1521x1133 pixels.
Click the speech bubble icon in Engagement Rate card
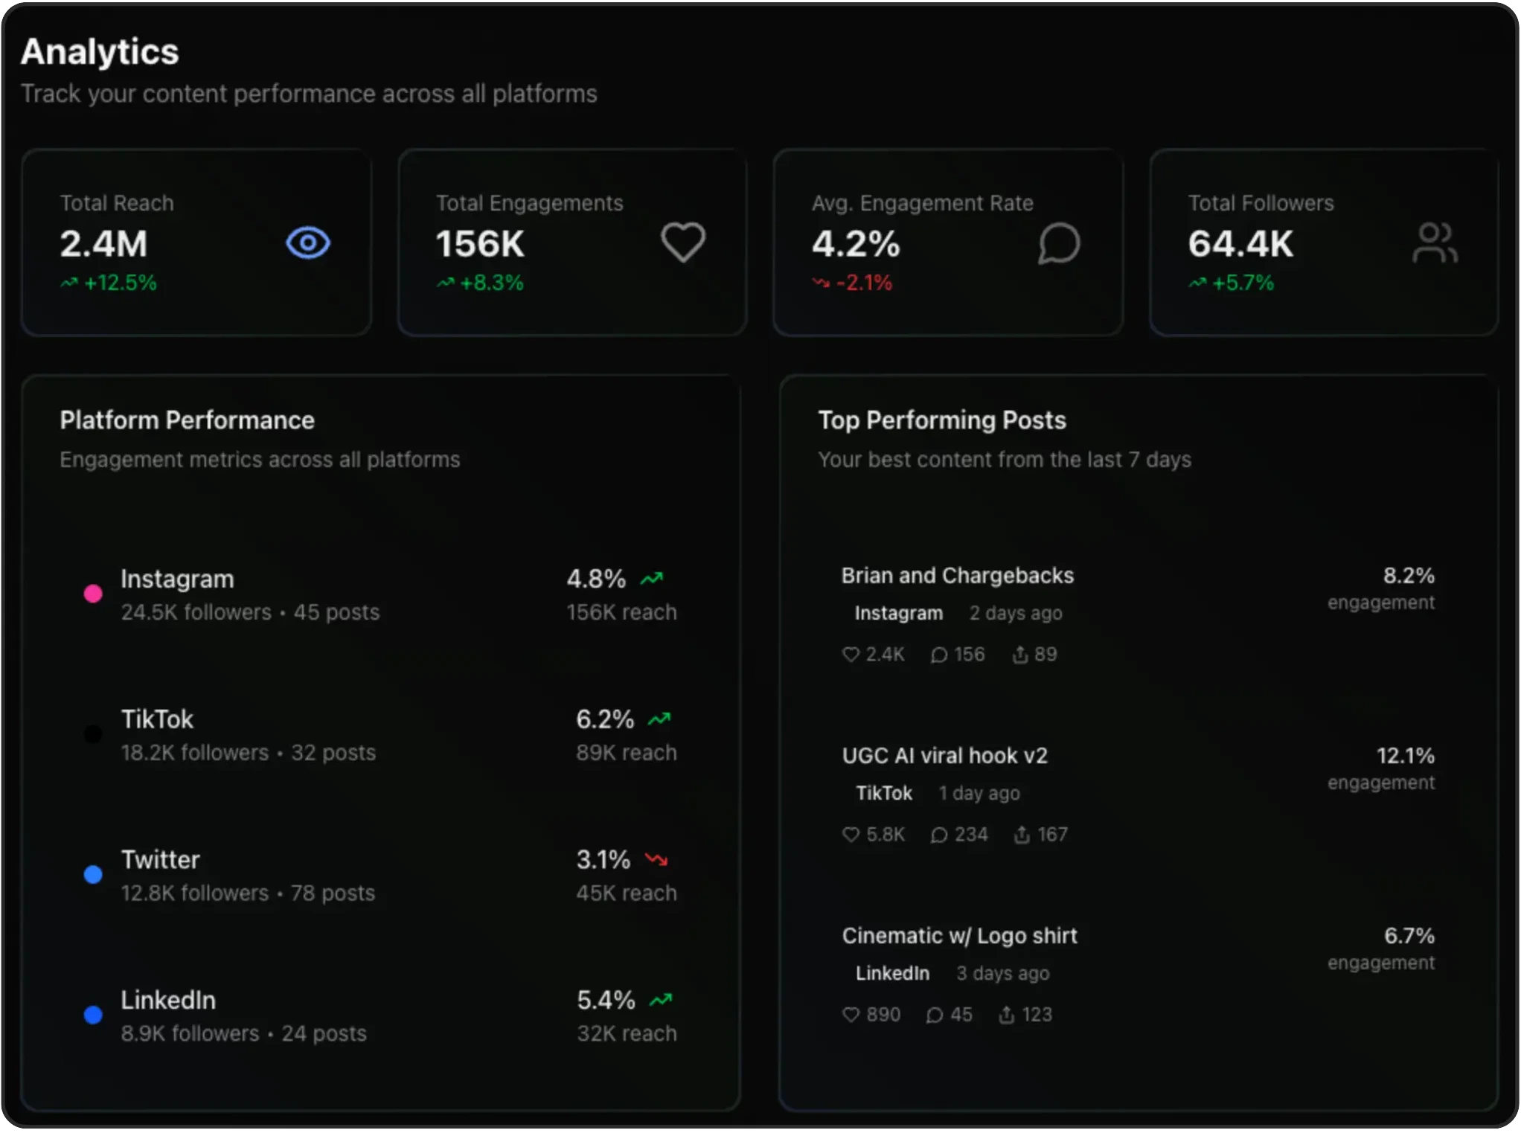point(1059,243)
